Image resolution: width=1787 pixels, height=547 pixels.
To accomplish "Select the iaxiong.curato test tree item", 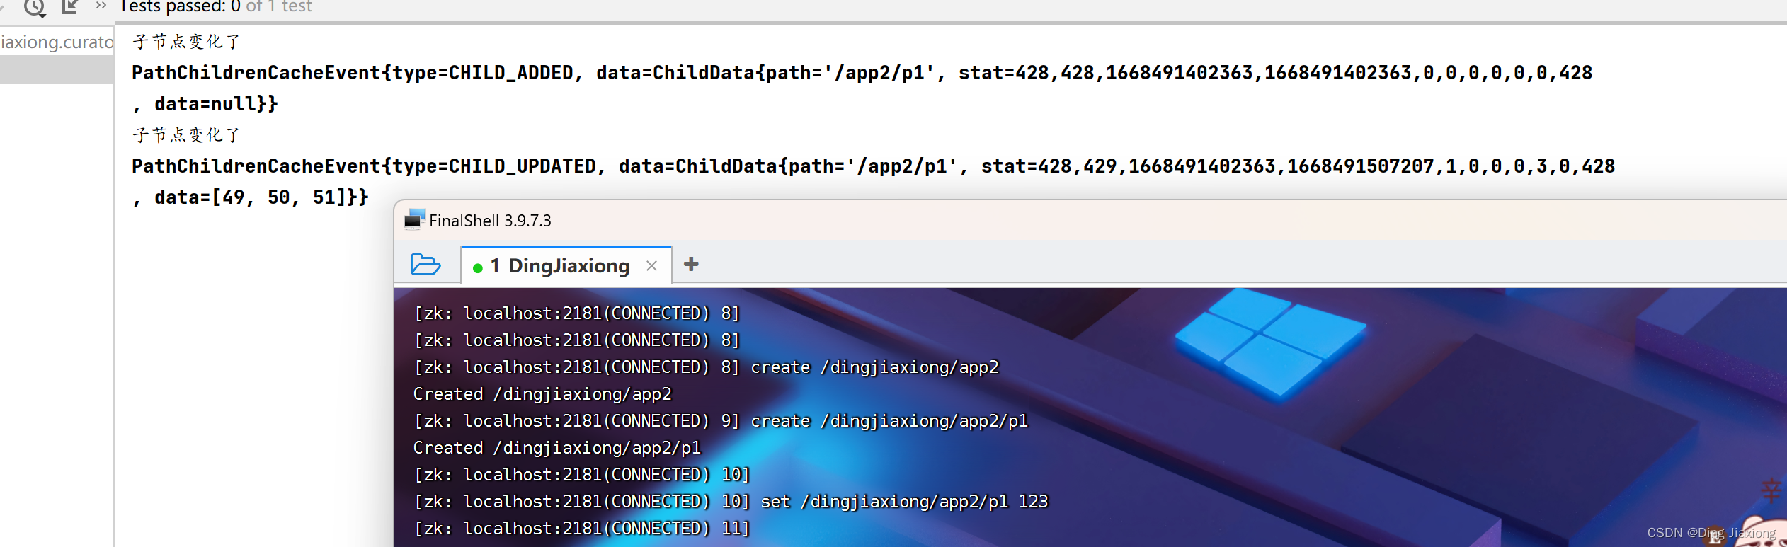I will tap(57, 42).
